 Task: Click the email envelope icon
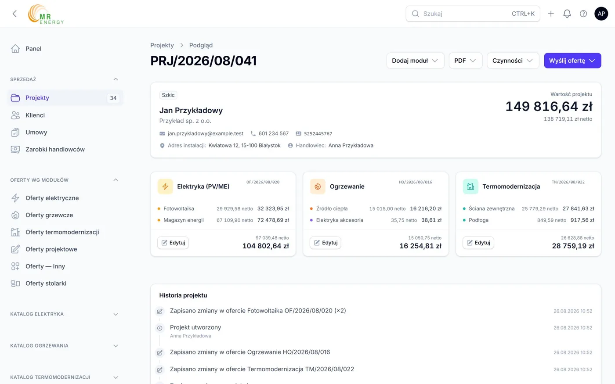coord(162,133)
